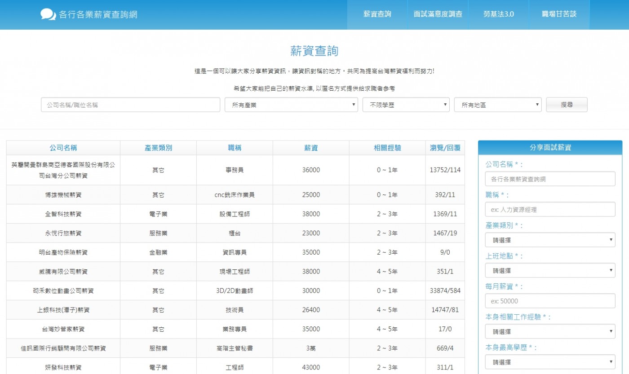Focus the 職稱 input in share form
Screen dimensions: 629x374
tap(550, 209)
